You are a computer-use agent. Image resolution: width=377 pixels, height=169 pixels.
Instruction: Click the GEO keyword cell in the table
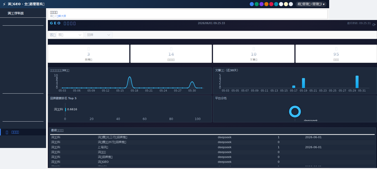(103, 162)
